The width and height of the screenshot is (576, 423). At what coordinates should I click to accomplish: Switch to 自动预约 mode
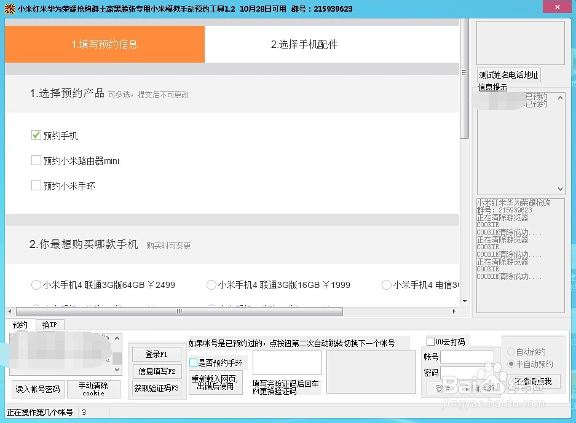[510, 351]
